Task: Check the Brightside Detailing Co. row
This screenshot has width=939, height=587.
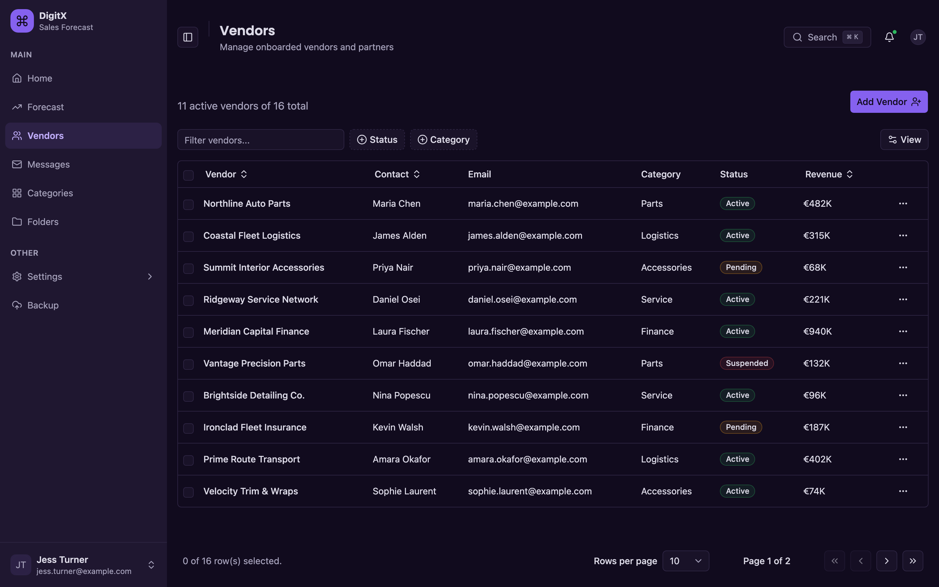Action: pyautogui.click(x=188, y=396)
